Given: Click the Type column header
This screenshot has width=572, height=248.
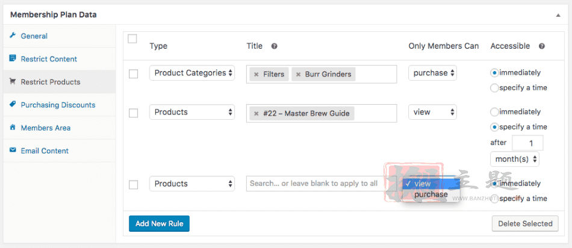Looking at the screenshot, I should click(158, 46).
